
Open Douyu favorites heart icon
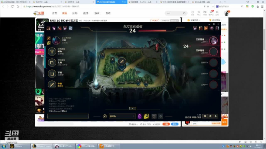click(199, 12)
